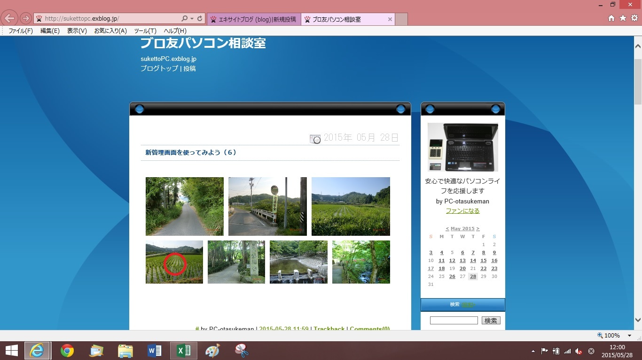Open the ファイル(F) menu

(x=21, y=31)
